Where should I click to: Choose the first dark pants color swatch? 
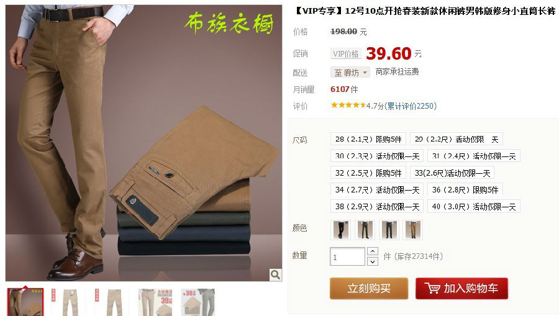coord(341,230)
